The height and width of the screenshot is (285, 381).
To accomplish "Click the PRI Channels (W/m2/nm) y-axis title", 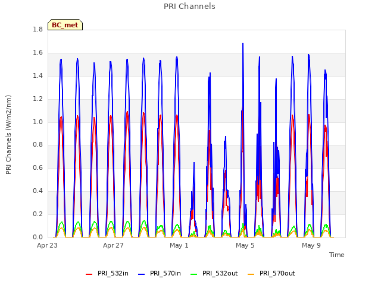I will pos(8,135).
